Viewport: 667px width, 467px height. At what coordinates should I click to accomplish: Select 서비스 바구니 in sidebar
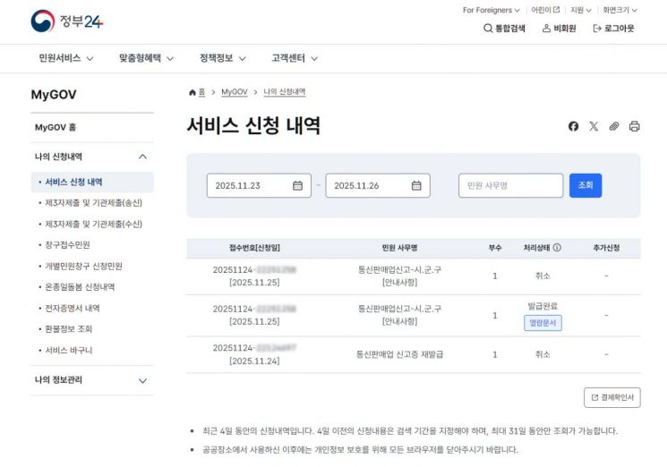(x=68, y=350)
